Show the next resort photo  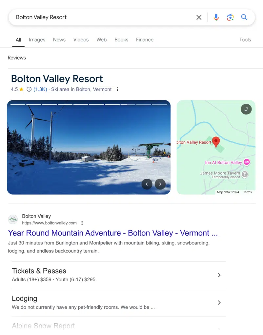click(x=160, y=184)
